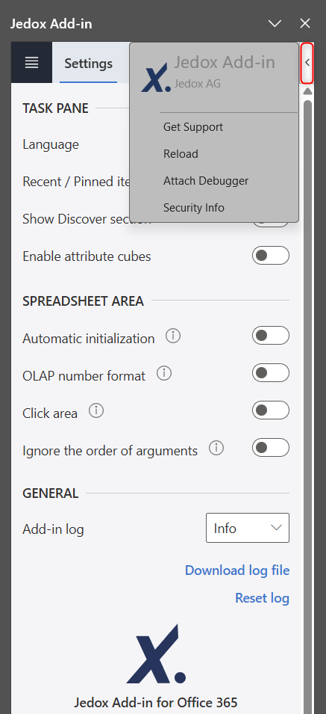Click the info icon next to OLAP number format
This screenshot has height=714, width=326.
pyautogui.click(x=164, y=374)
